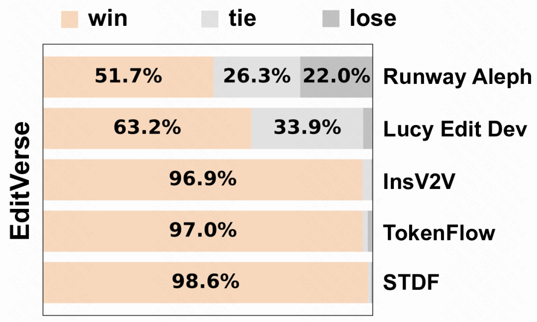The image size is (537, 322).
Task: Click the 97.0% TokenFlow win bar
Action: coord(203,231)
